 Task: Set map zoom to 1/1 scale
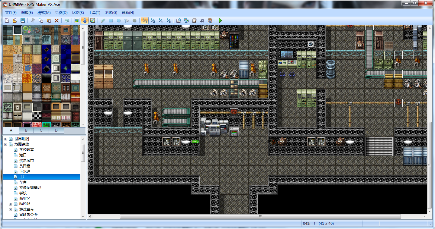[x=145, y=20]
